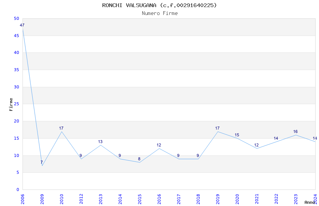Select the data label 14 above 2024

(x=315, y=138)
